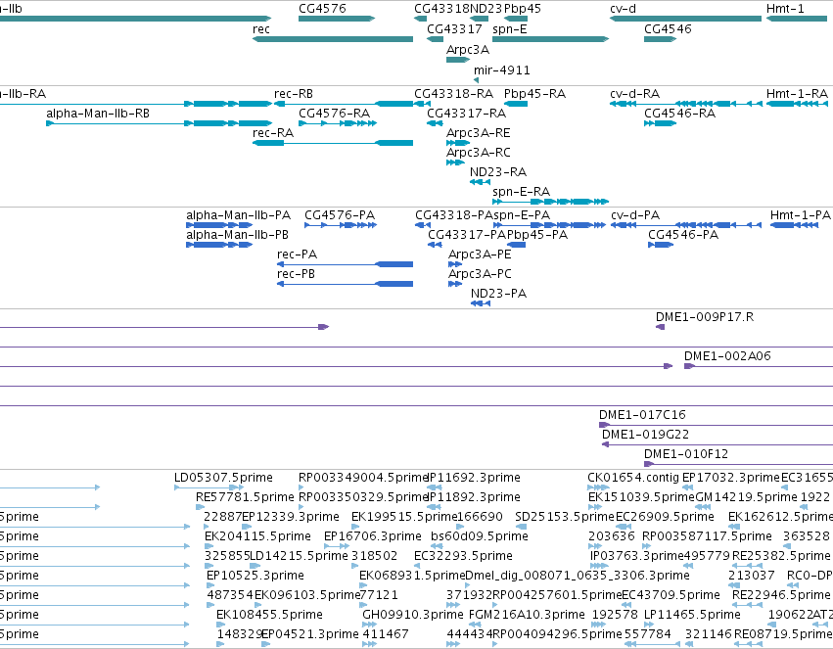Click the alpha-Man-IIb-PB protein feature
The image size is (833, 649).
(219, 245)
